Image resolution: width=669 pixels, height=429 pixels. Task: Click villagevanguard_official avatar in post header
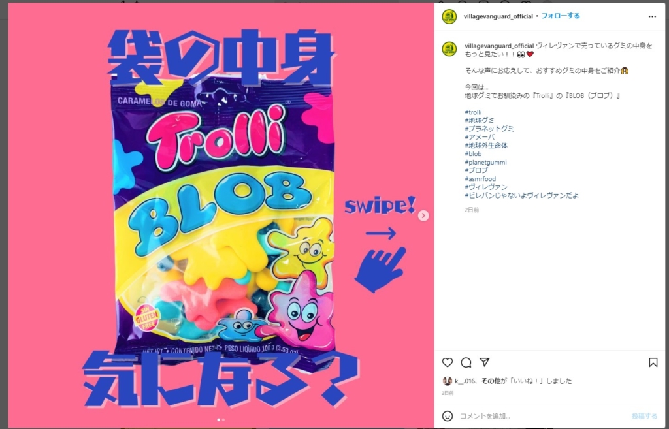coord(449,16)
